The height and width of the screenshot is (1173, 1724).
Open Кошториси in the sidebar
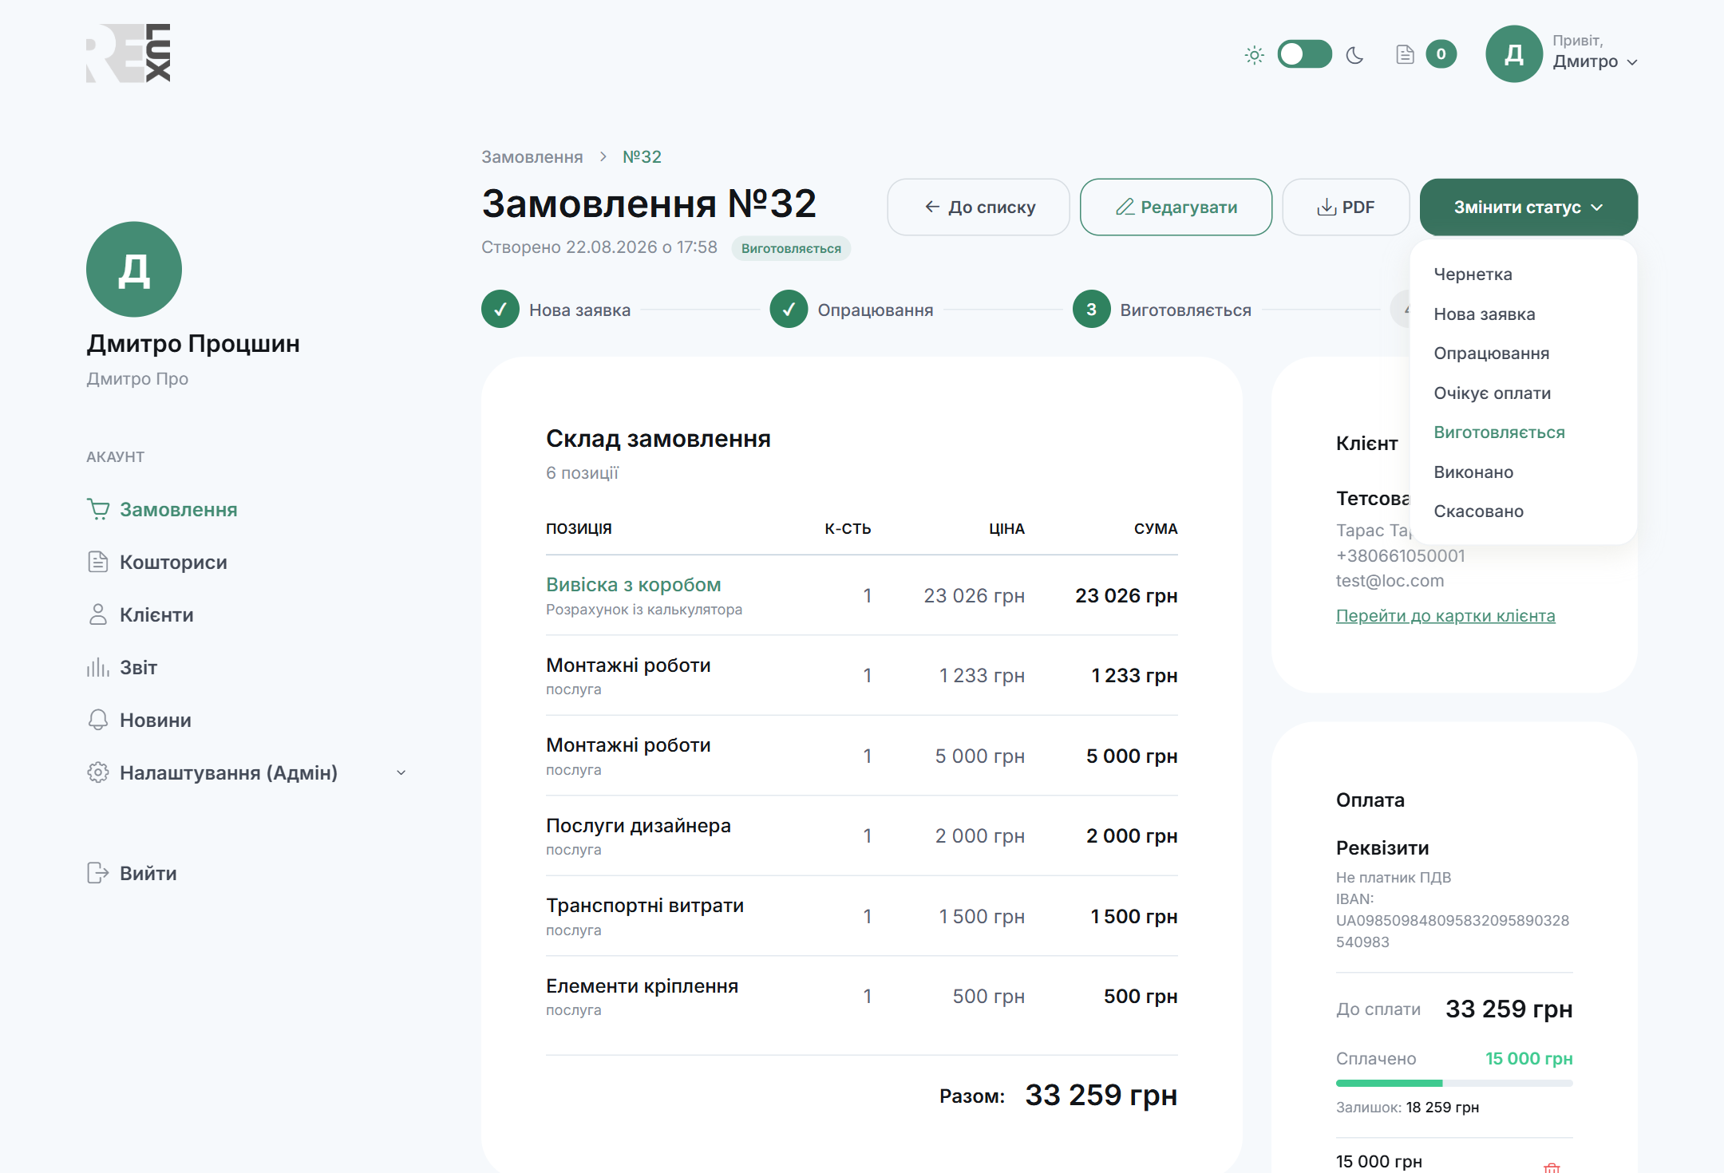(157, 562)
